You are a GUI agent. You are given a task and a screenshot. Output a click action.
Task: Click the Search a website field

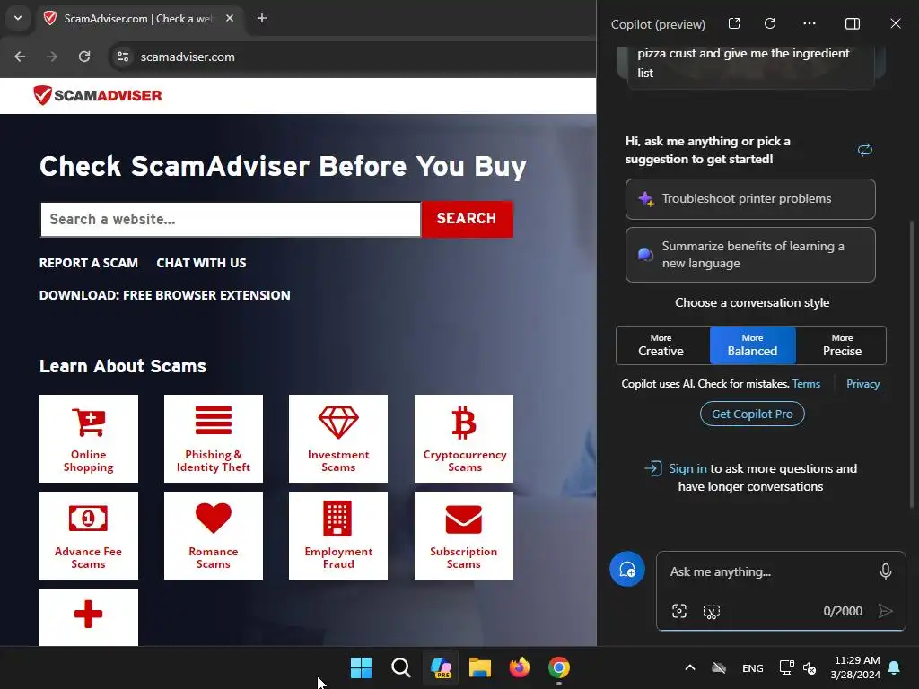pyautogui.click(x=231, y=219)
